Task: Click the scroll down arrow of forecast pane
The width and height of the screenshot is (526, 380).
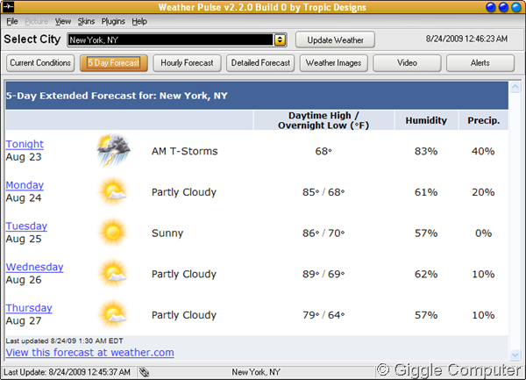Action: [x=515, y=355]
